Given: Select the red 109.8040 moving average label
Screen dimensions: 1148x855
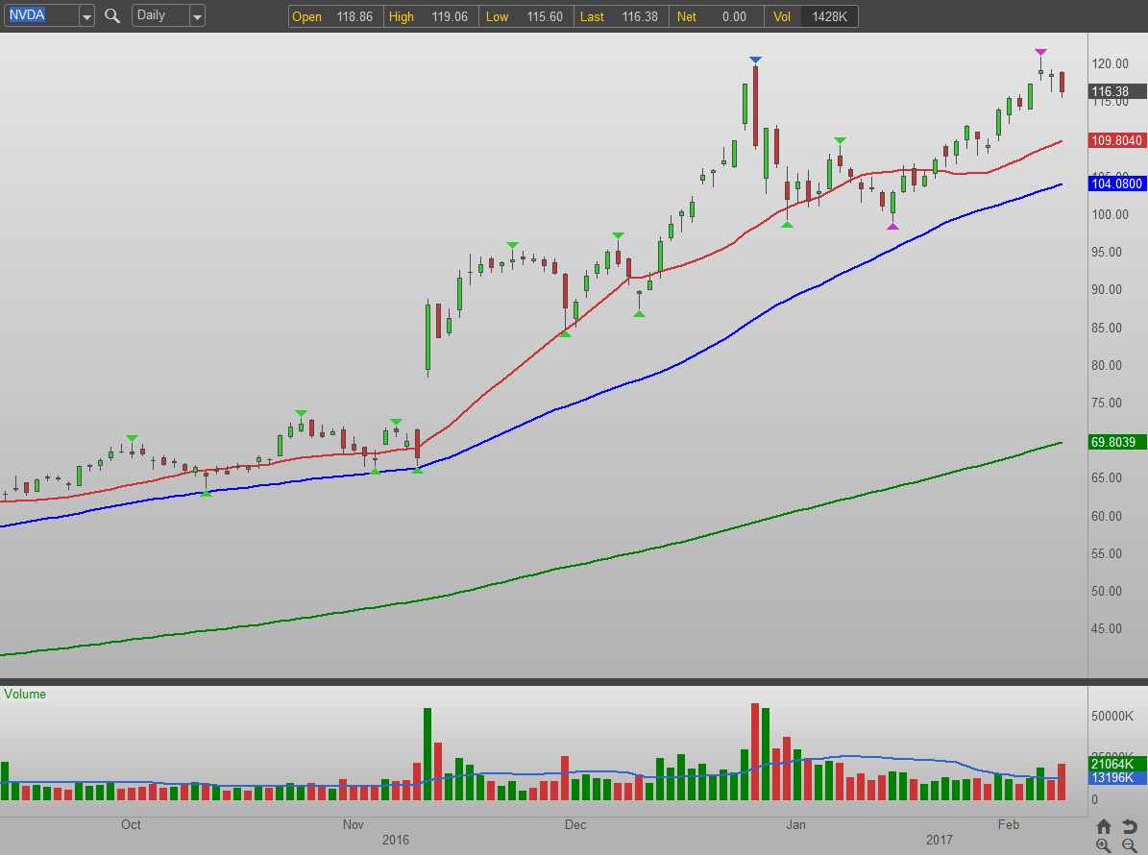Looking at the screenshot, I should 1117,140.
